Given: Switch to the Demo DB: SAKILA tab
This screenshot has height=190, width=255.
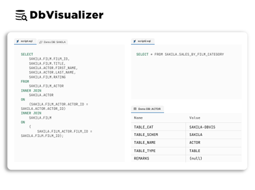Looking at the screenshot, I should [53, 42].
